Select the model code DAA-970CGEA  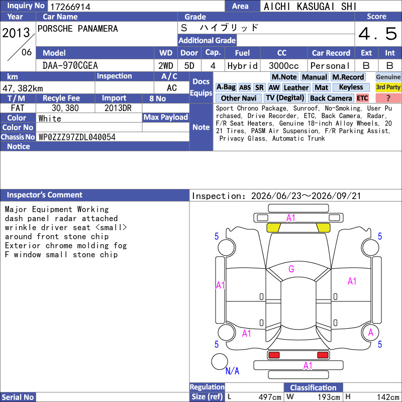[70, 66]
